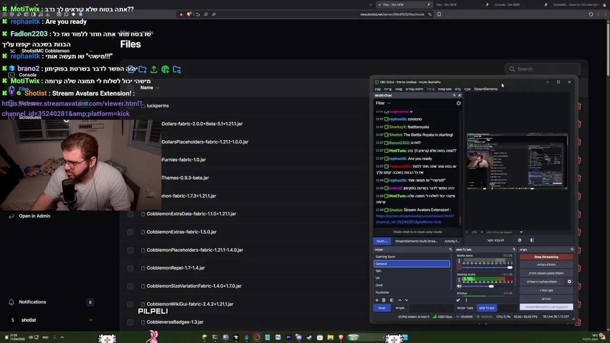Select the VR scene

pos(412,278)
